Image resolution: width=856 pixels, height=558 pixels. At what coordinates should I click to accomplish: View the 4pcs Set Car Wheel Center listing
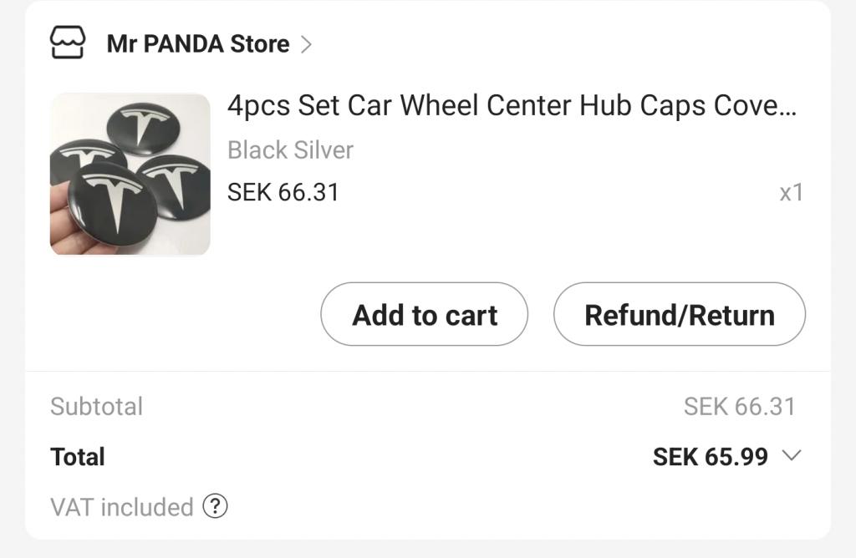point(512,105)
